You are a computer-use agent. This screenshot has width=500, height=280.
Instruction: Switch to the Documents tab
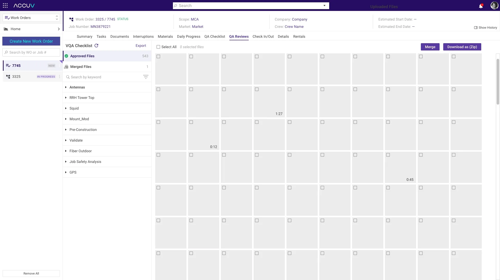[120, 36]
